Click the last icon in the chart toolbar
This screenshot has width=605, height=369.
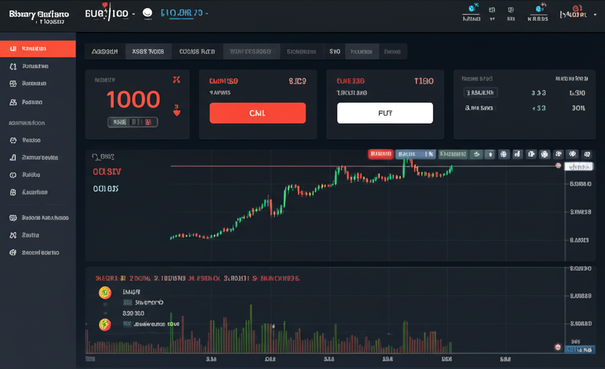click(x=587, y=154)
